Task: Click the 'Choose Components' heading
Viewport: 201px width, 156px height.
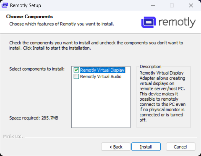Action: (29, 17)
